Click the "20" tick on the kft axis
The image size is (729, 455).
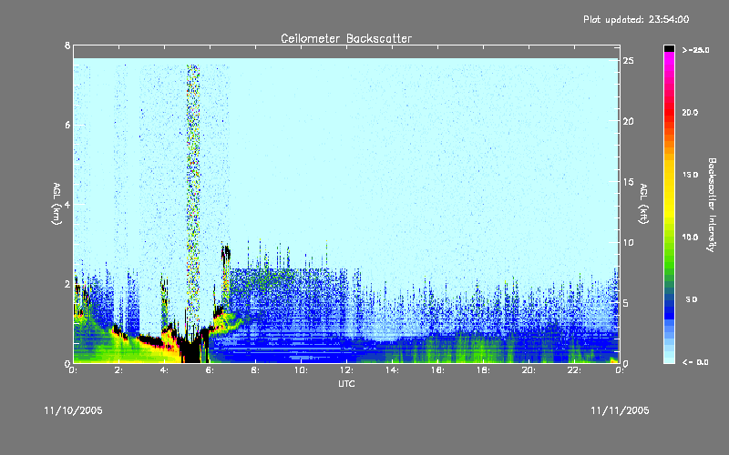coord(628,121)
